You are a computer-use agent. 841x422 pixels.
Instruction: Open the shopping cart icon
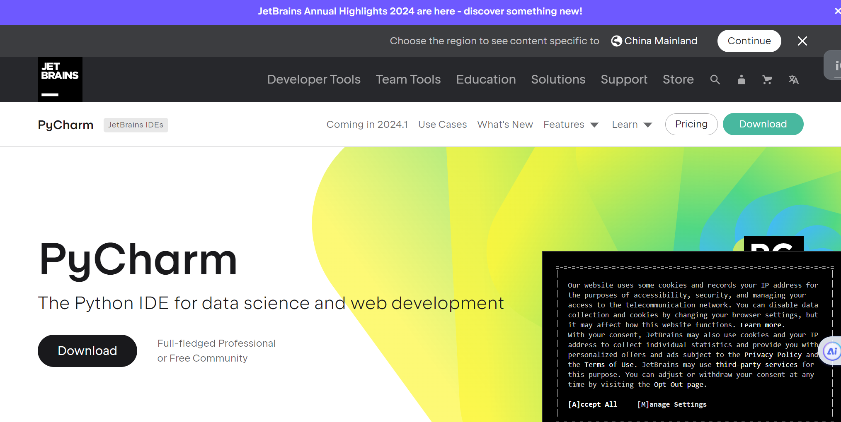tap(767, 79)
